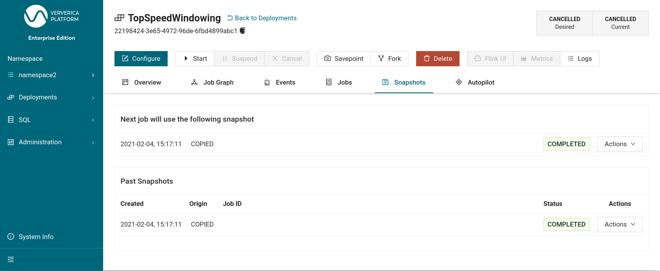Click the TopSpeedWindowing deployment title
The height and width of the screenshot is (271, 660).
coord(174,18)
